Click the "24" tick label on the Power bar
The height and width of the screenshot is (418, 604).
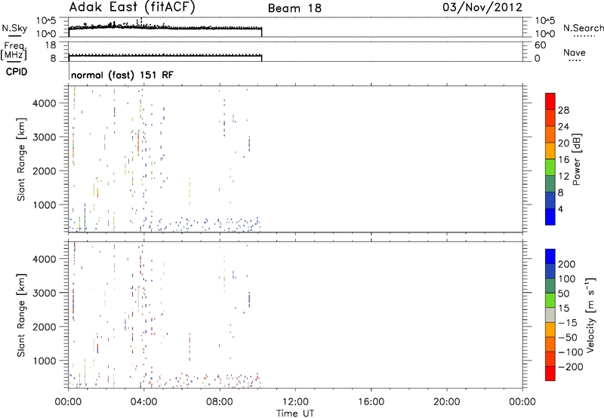563,127
